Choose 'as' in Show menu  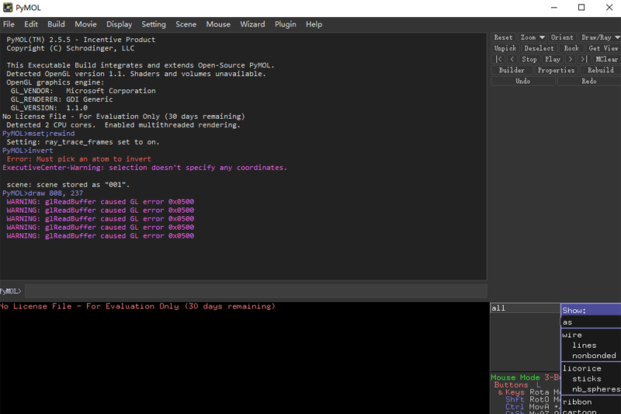coord(591,322)
